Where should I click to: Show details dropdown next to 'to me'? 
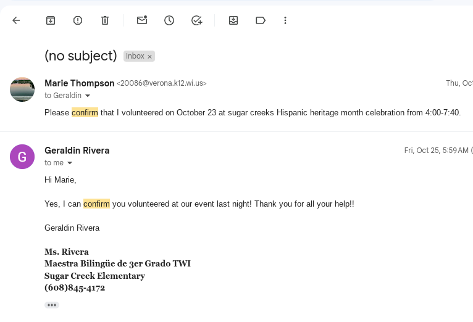pyautogui.click(x=70, y=163)
